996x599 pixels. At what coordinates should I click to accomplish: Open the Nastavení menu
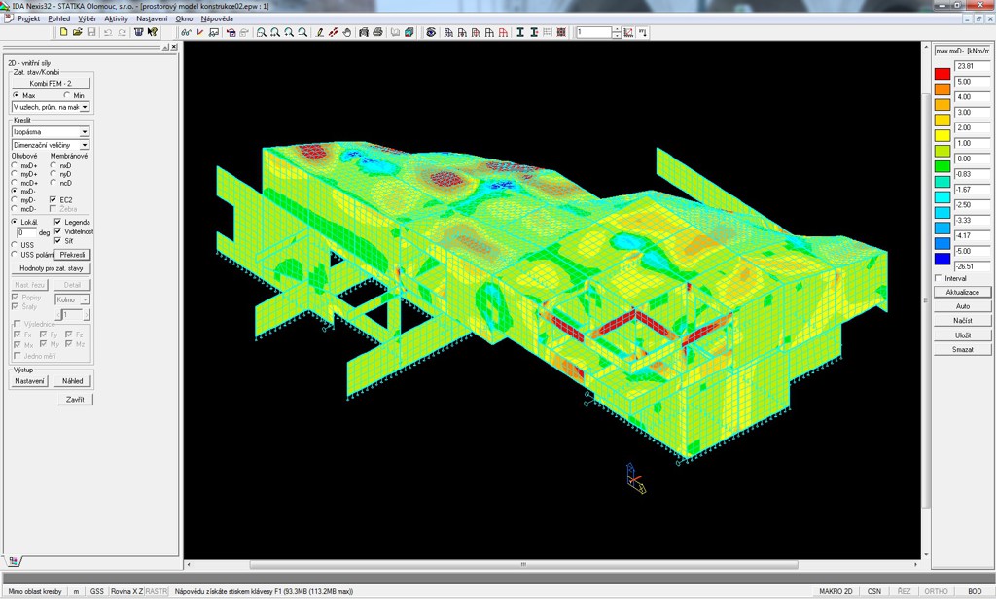coord(151,18)
